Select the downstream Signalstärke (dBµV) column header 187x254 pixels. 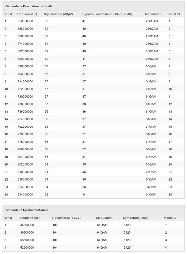coord(58,14)
